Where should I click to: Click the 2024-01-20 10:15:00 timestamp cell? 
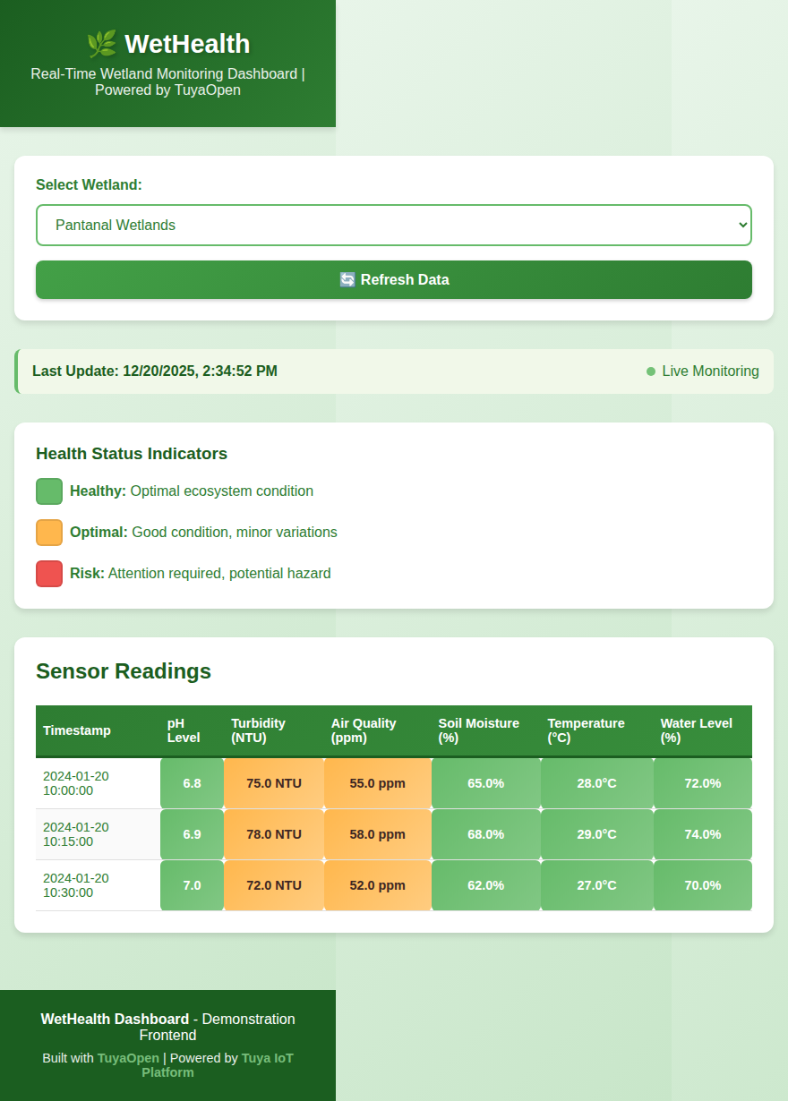98,834
